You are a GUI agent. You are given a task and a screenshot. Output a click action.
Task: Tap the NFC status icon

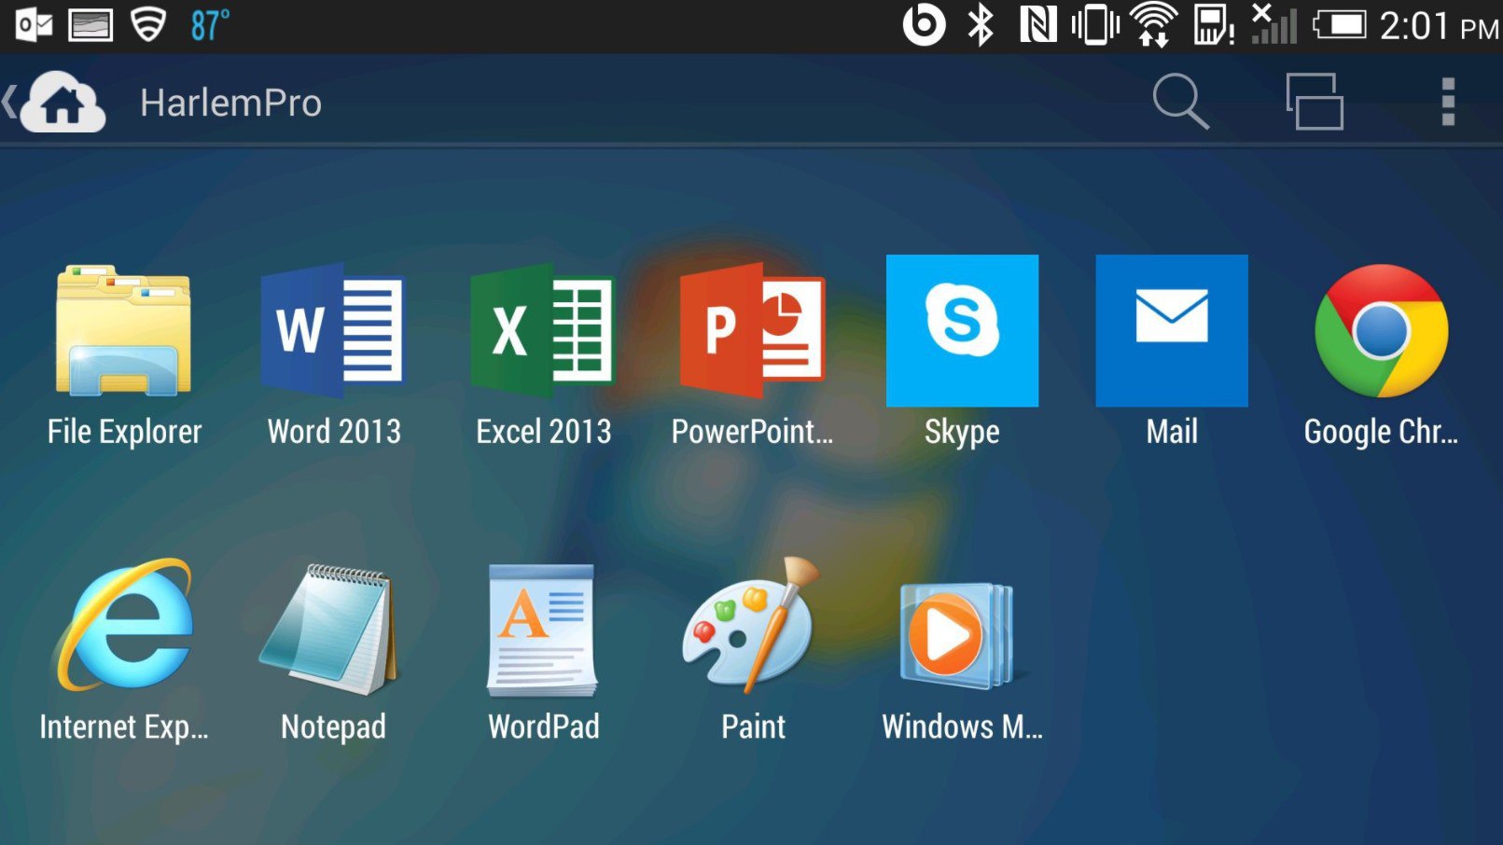pyautogui.click(x=1037, y=25)
